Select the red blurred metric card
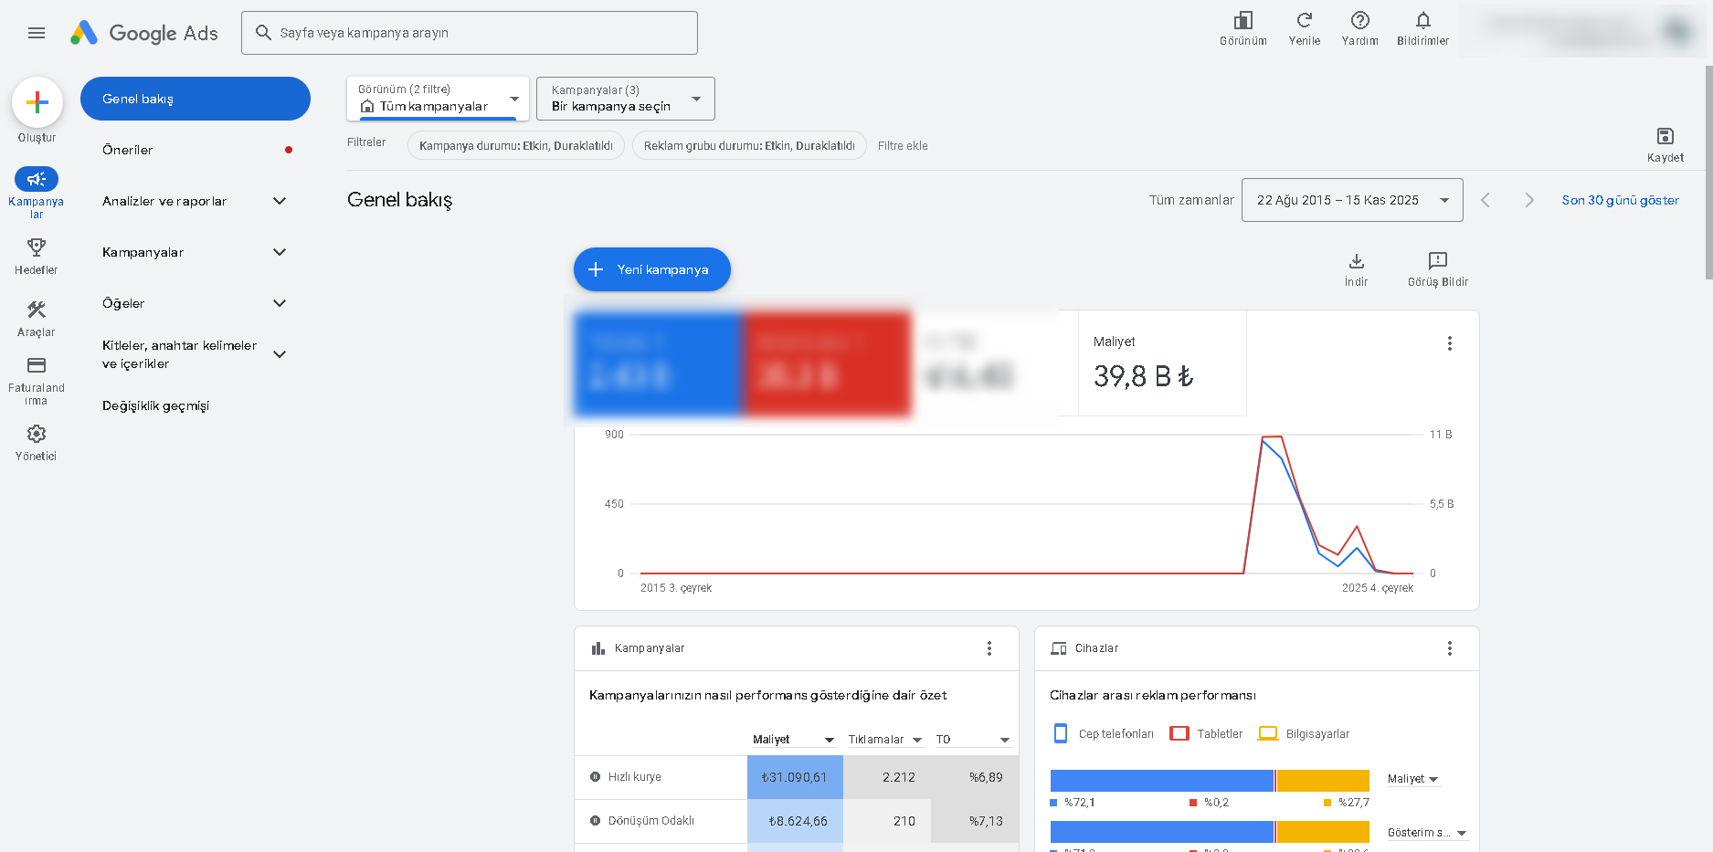 click(x=827, y=363)
